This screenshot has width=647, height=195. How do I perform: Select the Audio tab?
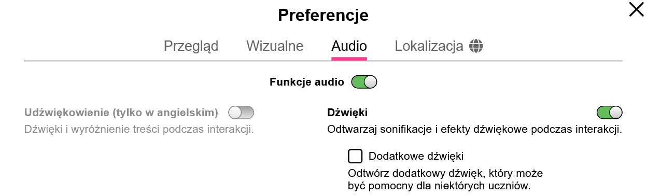coord(349,46)
